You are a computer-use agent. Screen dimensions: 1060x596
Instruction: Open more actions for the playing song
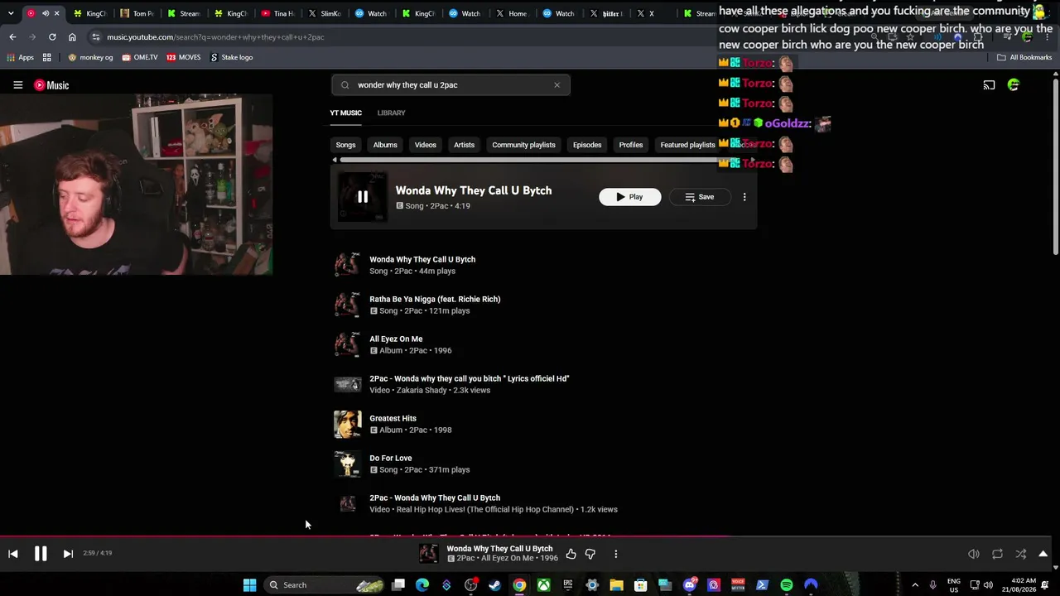click(615, 554)
